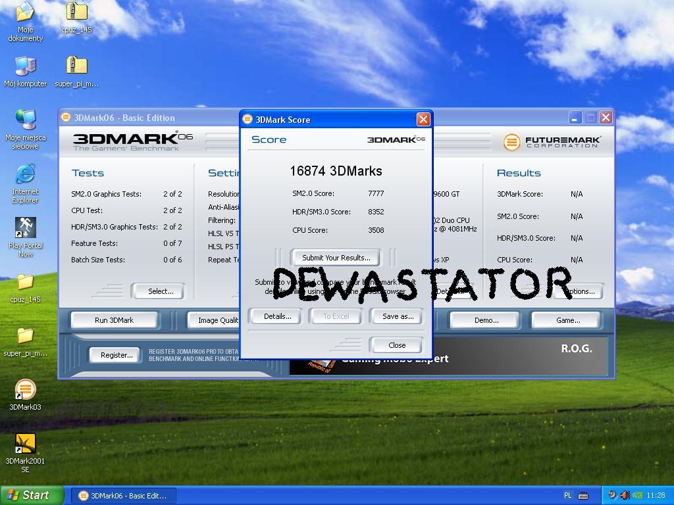Click the PL language indicator

pyautogui.click(x=567, y=496)
